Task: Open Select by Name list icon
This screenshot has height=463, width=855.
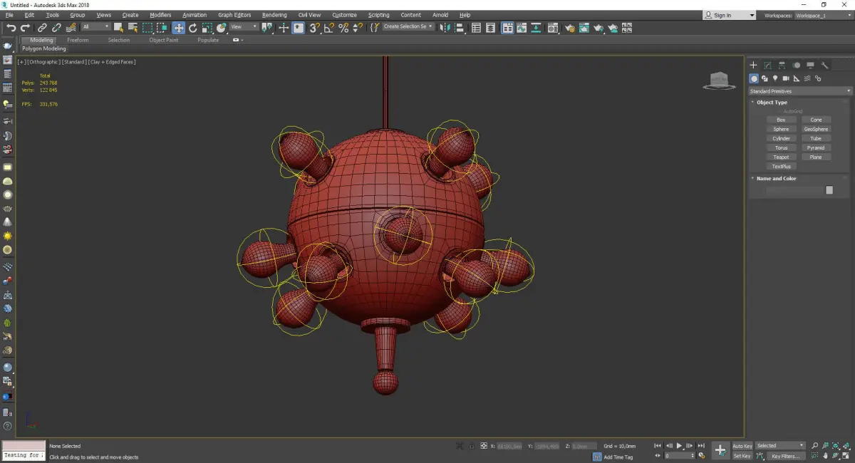Action: pos(133,28)
